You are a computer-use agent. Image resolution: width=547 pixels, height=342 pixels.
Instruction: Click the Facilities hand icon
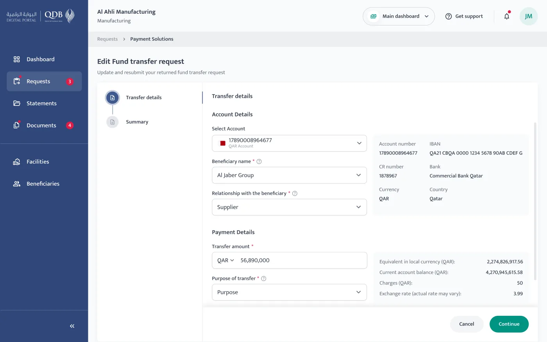(x=17, y=161)
